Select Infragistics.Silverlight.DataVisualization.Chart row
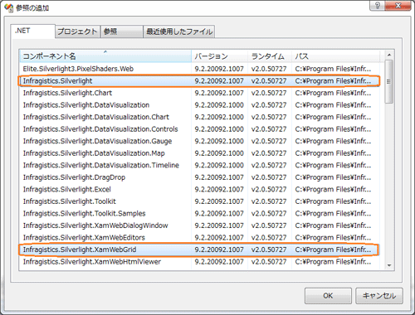The width and height of the screenshot is (415, 315). 199,117
